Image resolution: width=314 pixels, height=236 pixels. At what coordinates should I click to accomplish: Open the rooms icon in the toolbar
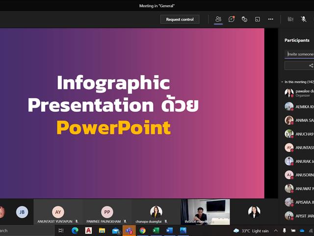(x=258, y=19)
